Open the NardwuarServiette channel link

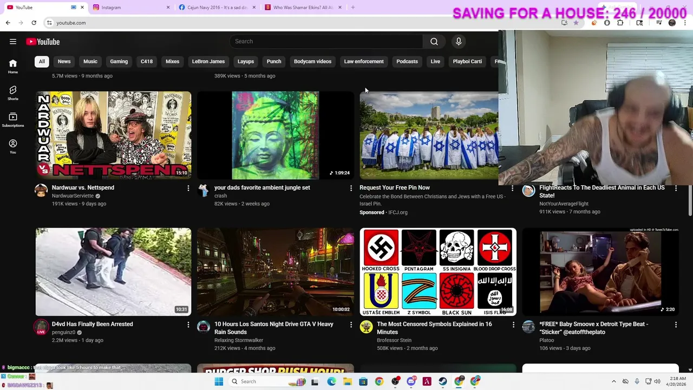[x=73, y=196]
